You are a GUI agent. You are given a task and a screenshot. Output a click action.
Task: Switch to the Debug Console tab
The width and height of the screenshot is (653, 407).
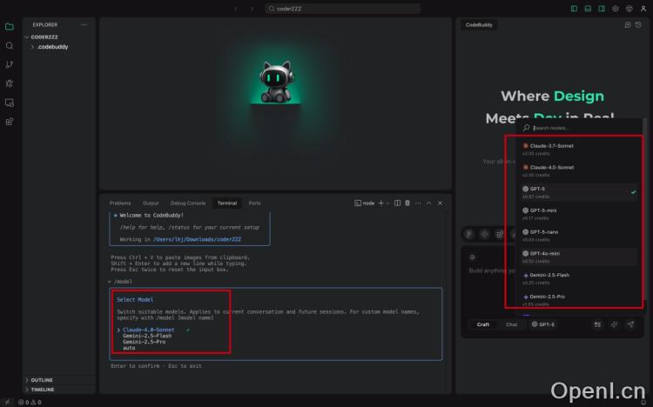click(188, 203)
